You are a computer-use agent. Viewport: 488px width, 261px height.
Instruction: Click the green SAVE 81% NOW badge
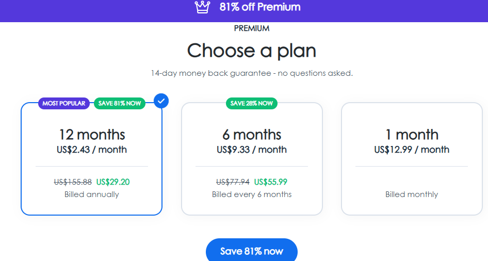119,103
